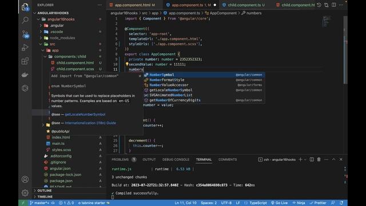Expand the TIMELINE section

45,197
